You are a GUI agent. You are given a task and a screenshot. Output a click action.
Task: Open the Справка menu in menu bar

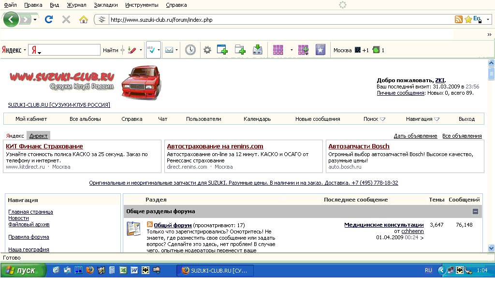[x=176, y=5]
